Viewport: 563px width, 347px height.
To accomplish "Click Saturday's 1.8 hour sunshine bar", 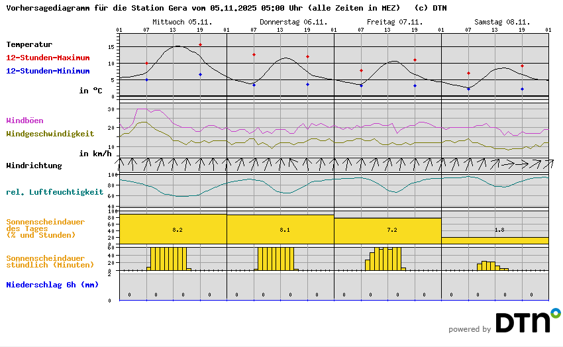I will click(x=495, y=240).
